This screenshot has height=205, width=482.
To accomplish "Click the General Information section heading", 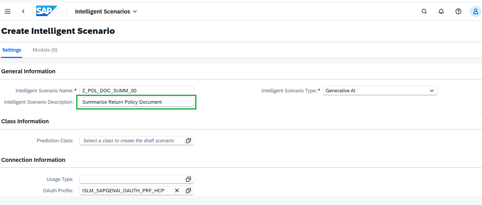I will pyautogui.click(x=28, y=71).
